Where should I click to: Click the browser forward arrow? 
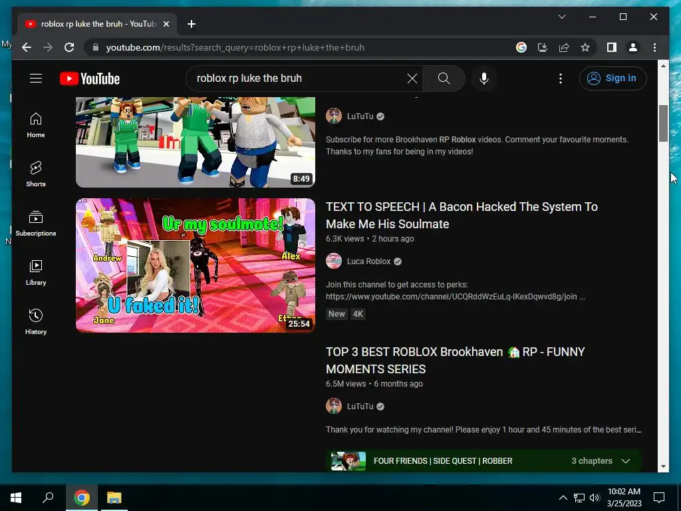[x=48, y=47]
